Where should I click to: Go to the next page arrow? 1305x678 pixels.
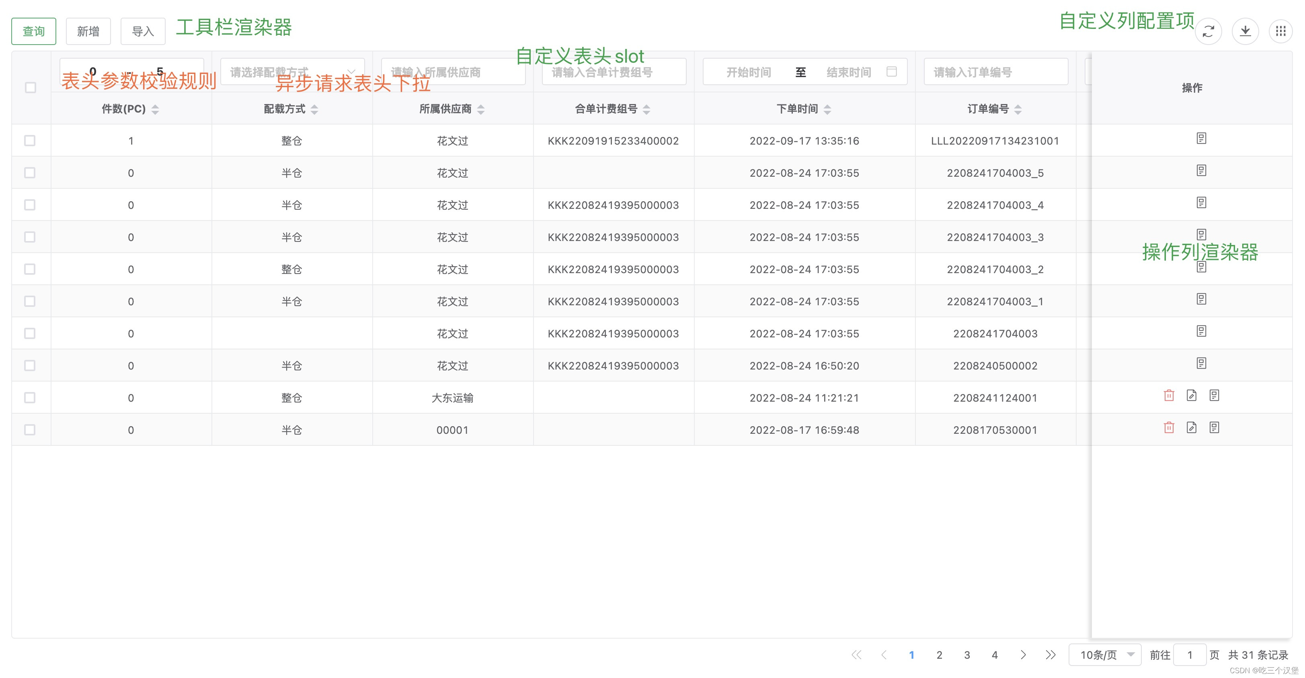(x=1023, y=655)
